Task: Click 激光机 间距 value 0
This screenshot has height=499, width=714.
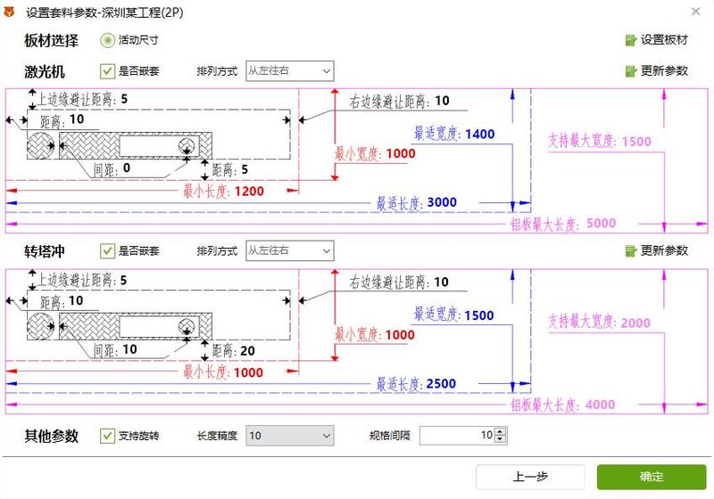Action: coord(127,168)
